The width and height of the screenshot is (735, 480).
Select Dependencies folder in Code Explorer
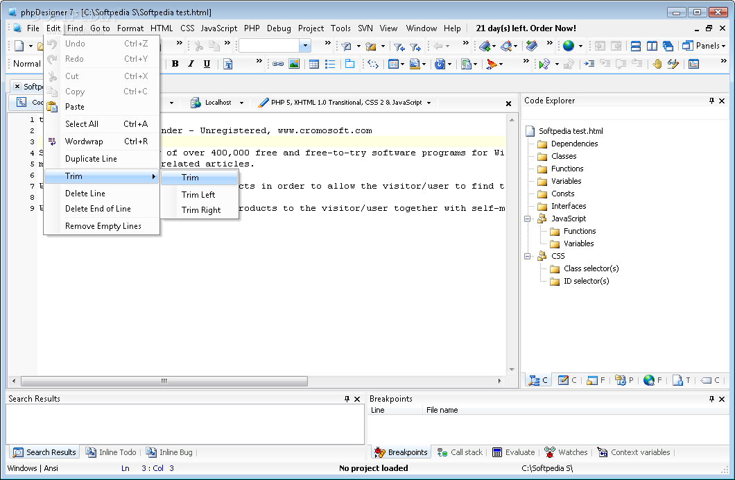tap(574, 144)
